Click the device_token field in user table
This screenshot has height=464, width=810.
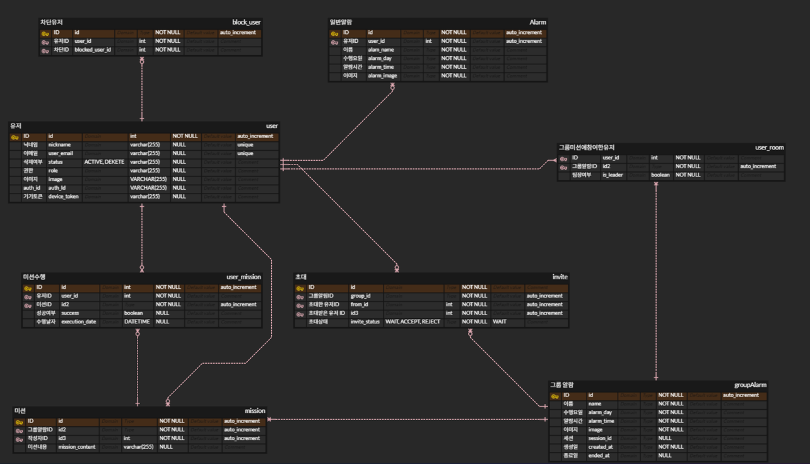point(64,197)
